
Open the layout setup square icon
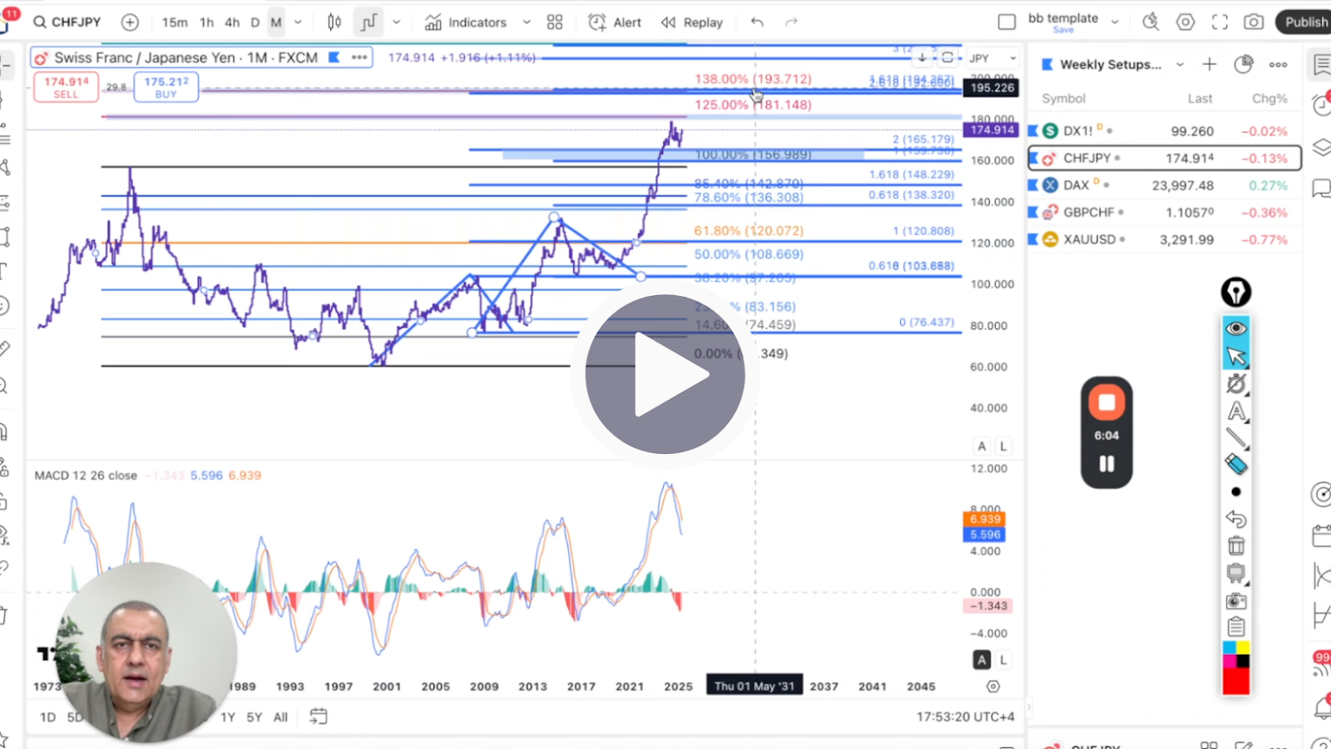[x=1007, y=22]
